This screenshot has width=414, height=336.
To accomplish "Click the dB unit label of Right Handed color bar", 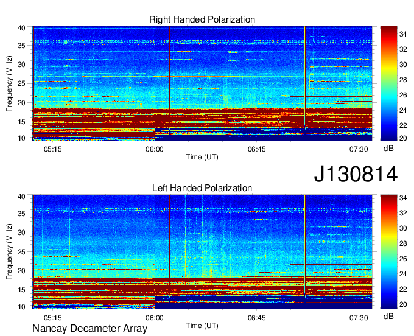I will tap(388, 149).
